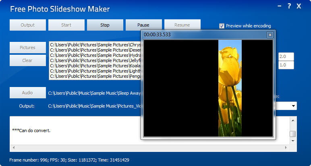The image size is (311, 166).
Task: Click the yellow tulip preview image
Action: tap(230, 88)
